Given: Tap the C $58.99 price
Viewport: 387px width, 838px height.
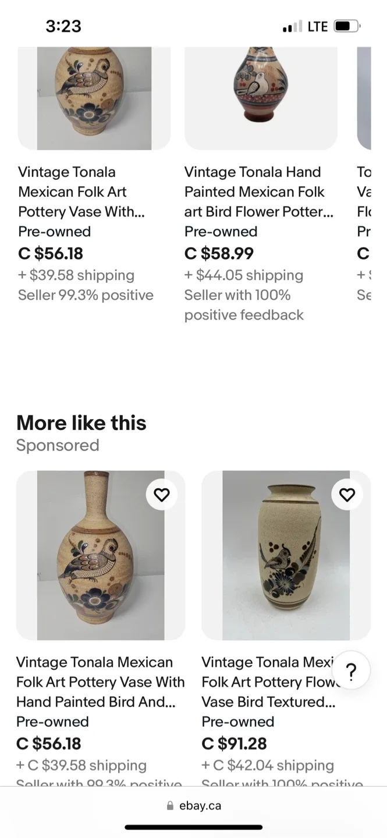Looking at the screenshot, I should pyautogui.click(x=219, y=254).
